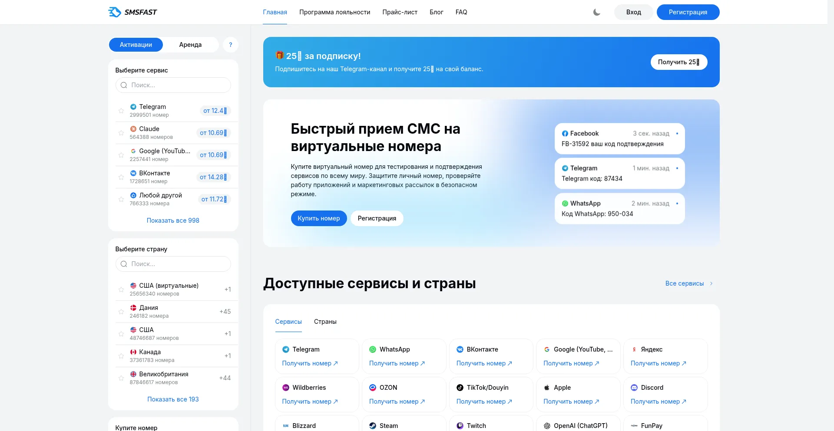Click the Вход button
834x431 pixels.
pyautogui.click(x=634, y=12)
